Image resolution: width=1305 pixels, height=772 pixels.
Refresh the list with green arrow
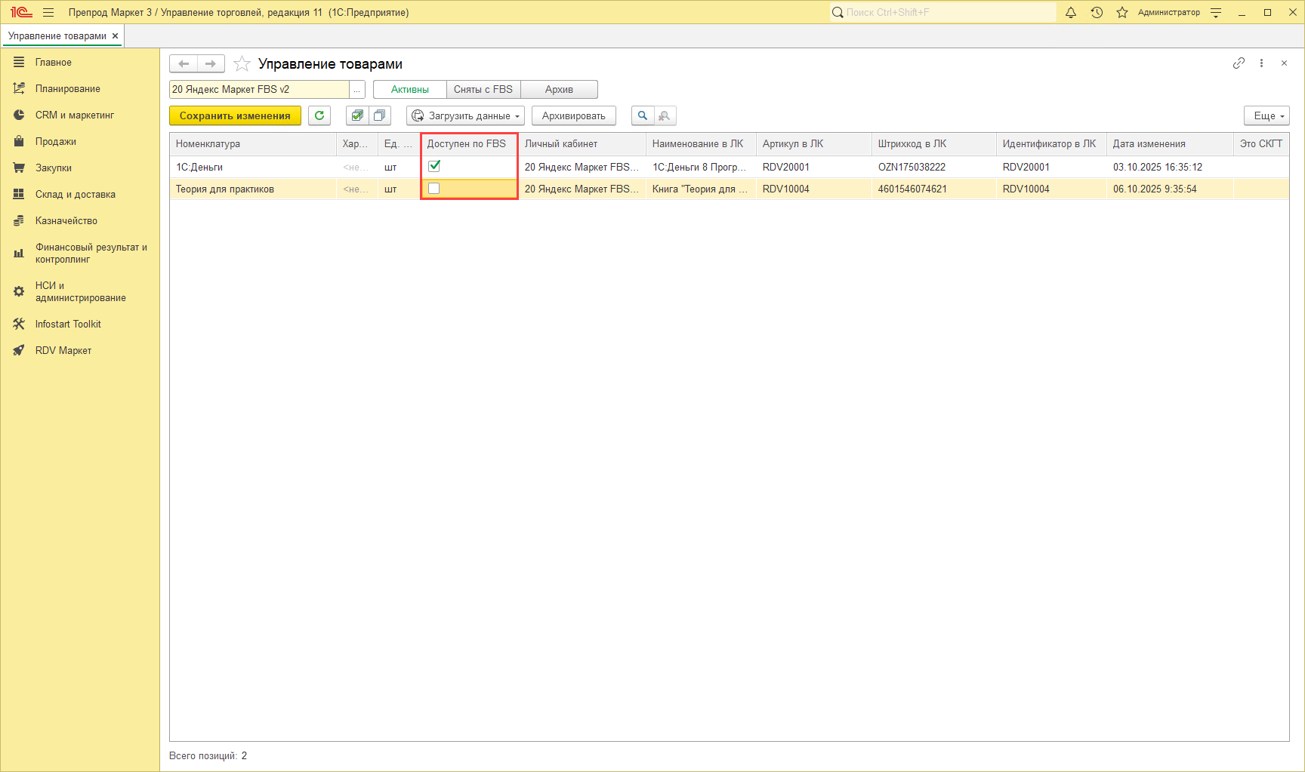click(x=319, y=115)
